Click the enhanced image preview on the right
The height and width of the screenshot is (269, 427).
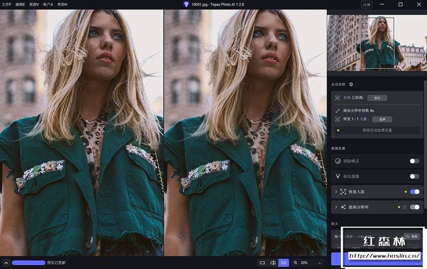click(x=245, y=133)
